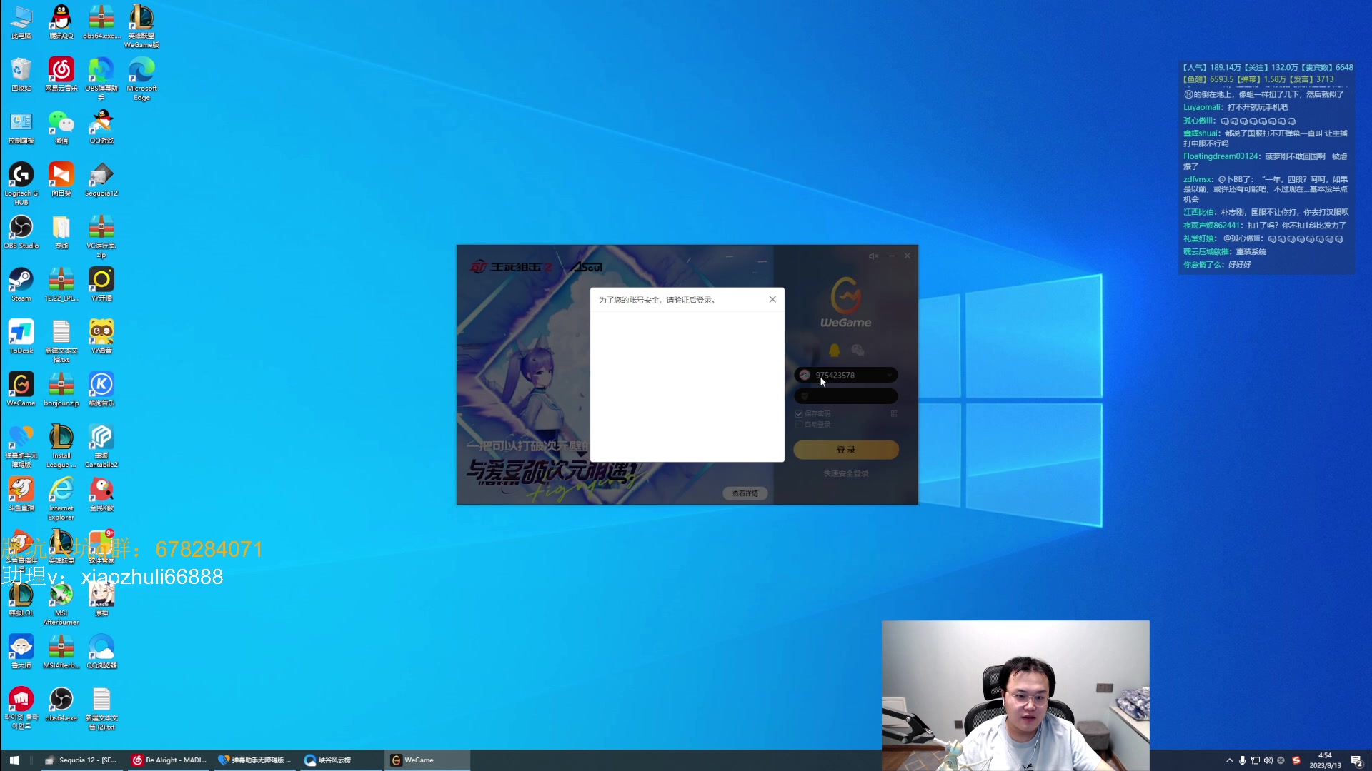Select QQ login penguin icon
This screenshot has height=771, width=1372.
(834, 350)
